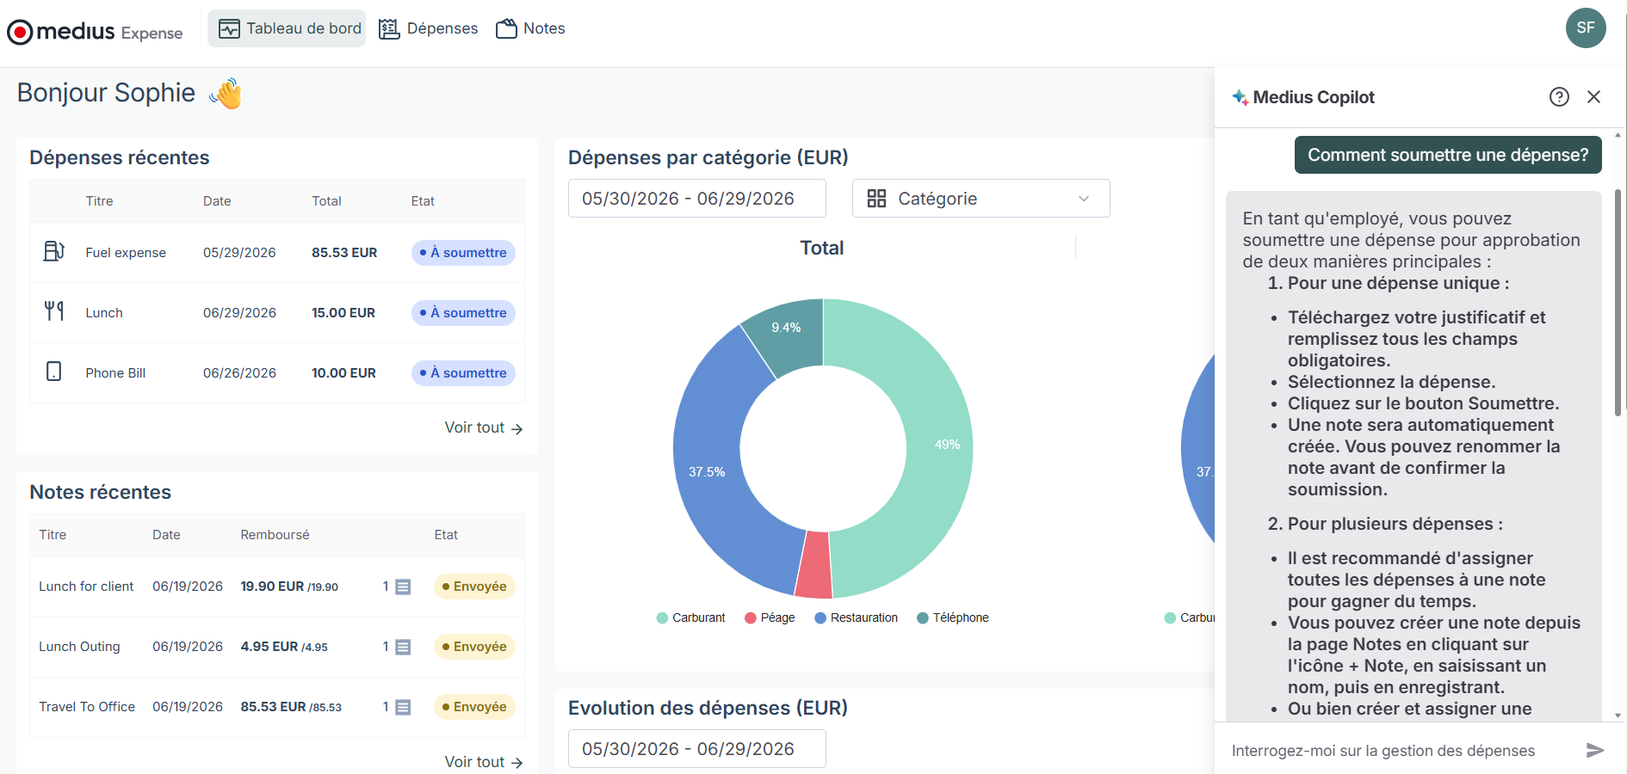The width and height of the screenshot is (1627, 774).
Task: Click À soumettre badge for Phone Bill
Action: (x=463, y=373)
